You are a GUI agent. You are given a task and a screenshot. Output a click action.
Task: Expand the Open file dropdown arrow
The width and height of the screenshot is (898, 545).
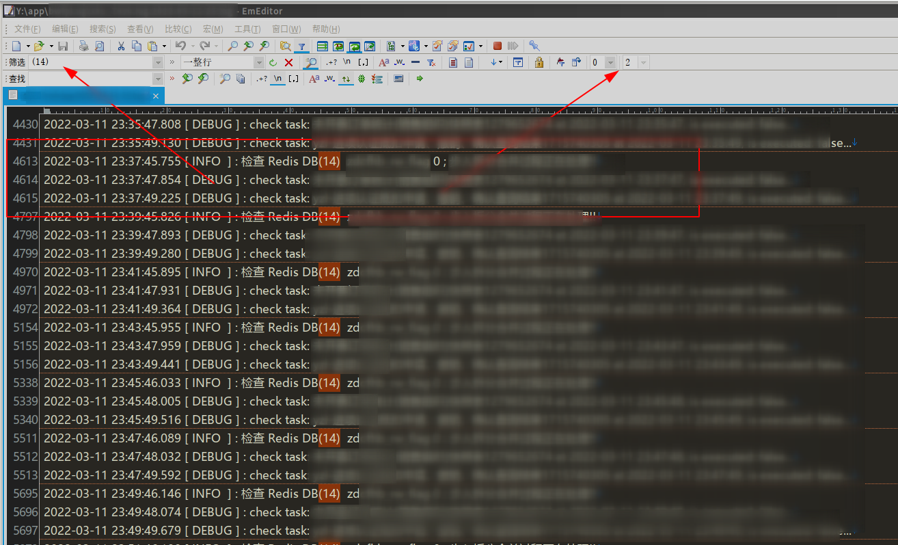[51, 46]
